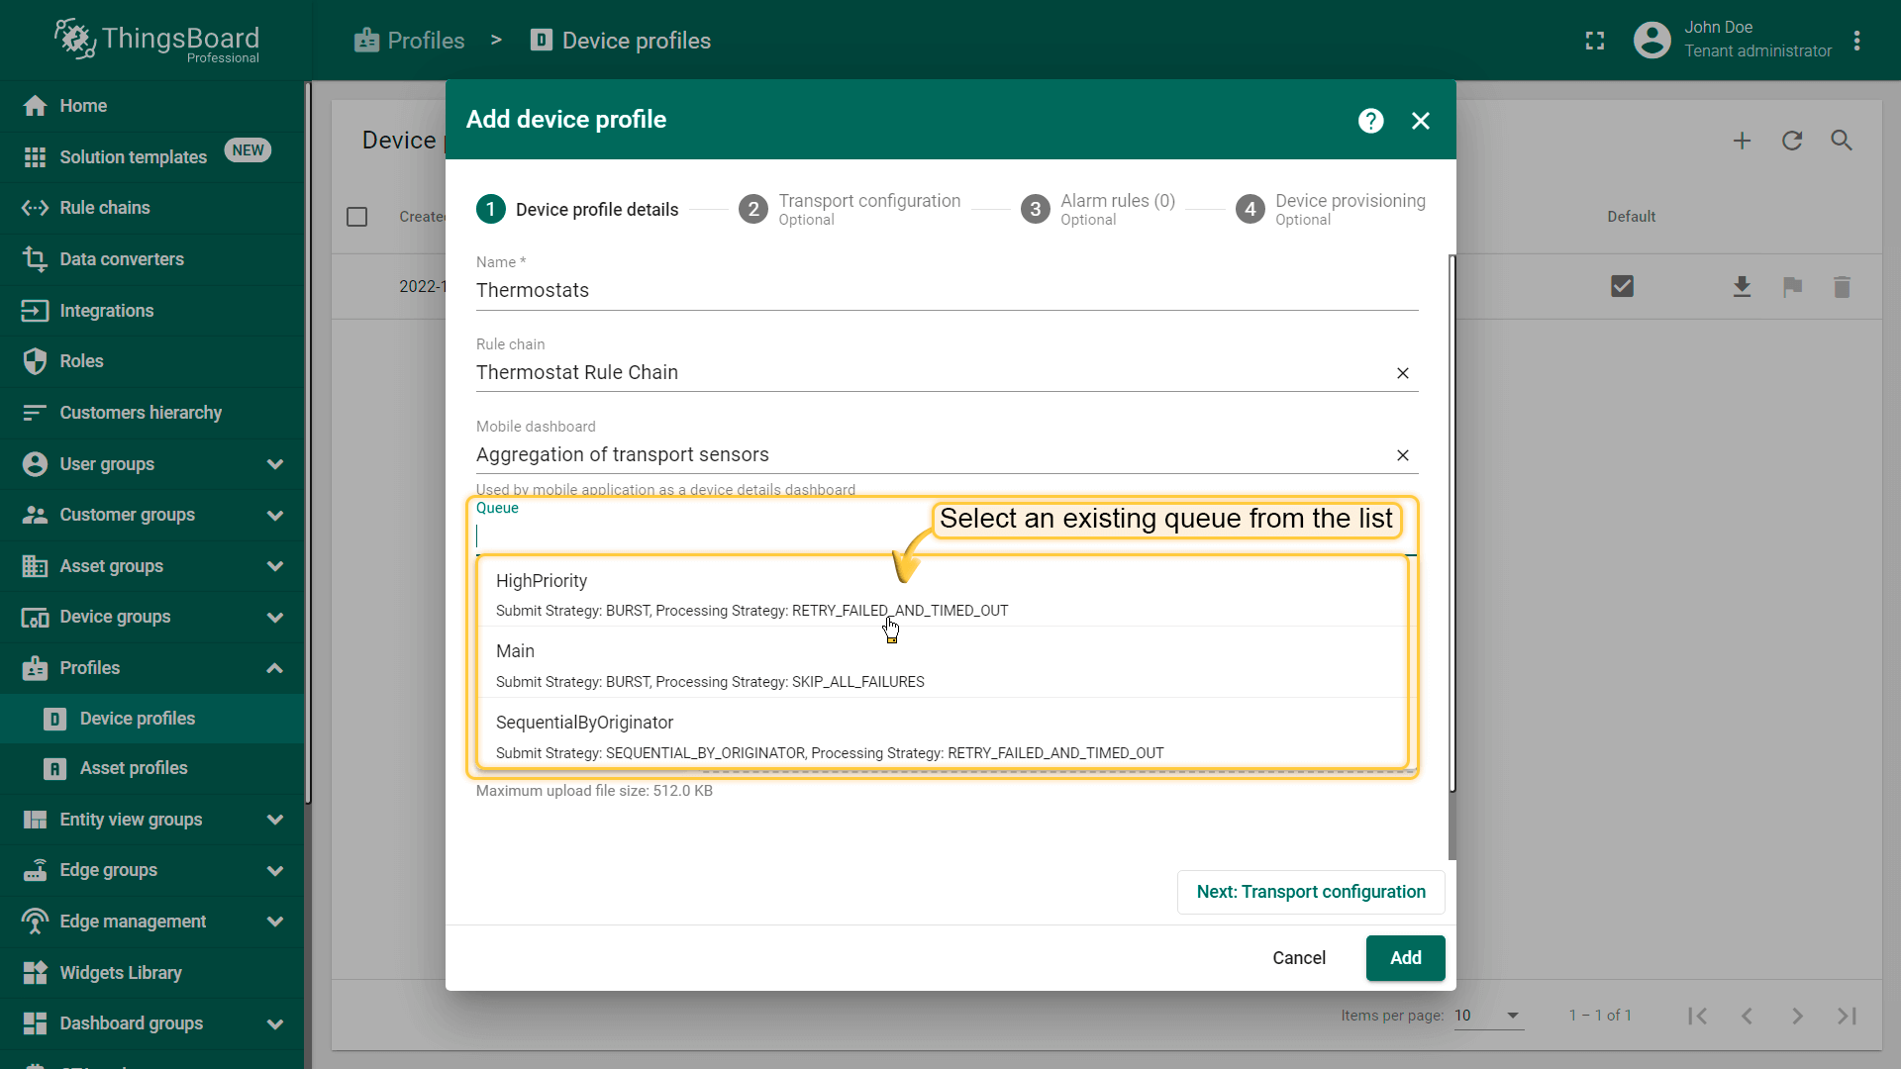This screenshot has height=1069, width=1901.
Task: Click the refresh icon in table toolbar
Action: click(1791, 142)
